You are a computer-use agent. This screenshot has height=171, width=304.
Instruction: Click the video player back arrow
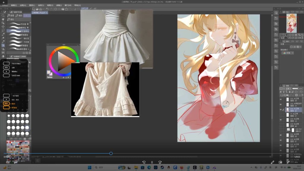pyautogui.click(x=4, y=2)
